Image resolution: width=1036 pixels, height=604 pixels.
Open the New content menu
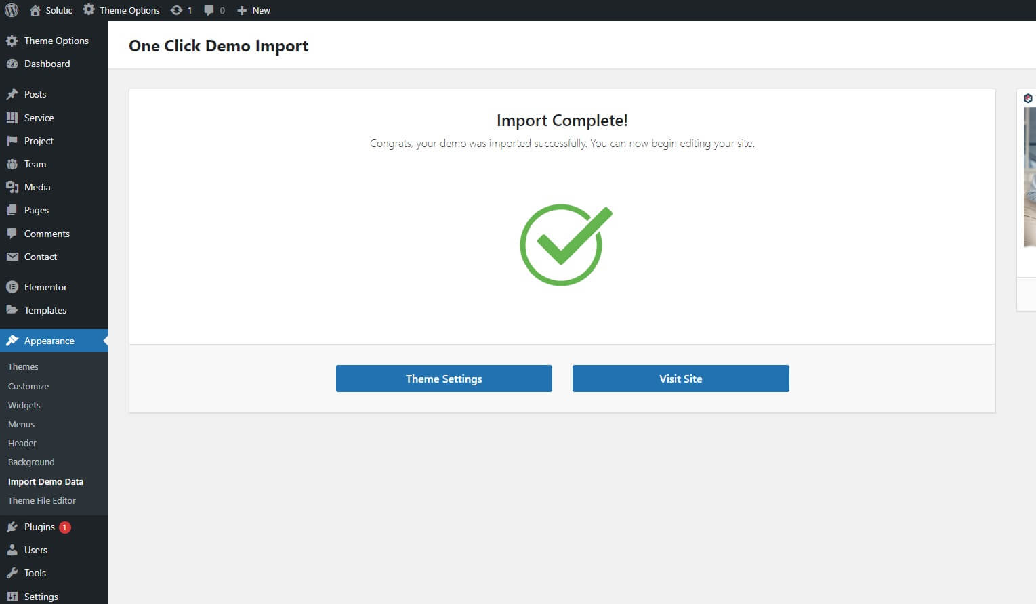click(x=254, y=10)
